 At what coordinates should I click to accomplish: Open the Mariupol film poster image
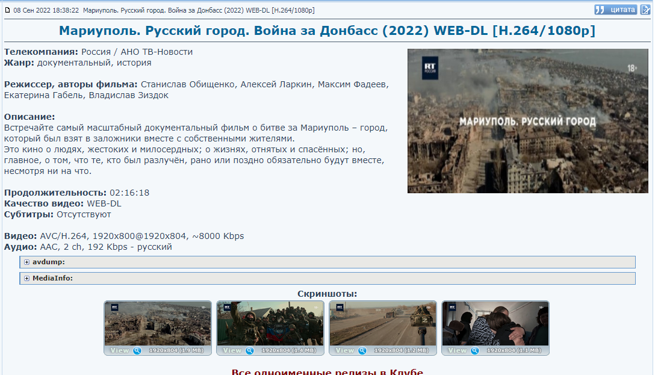(527, 121)
